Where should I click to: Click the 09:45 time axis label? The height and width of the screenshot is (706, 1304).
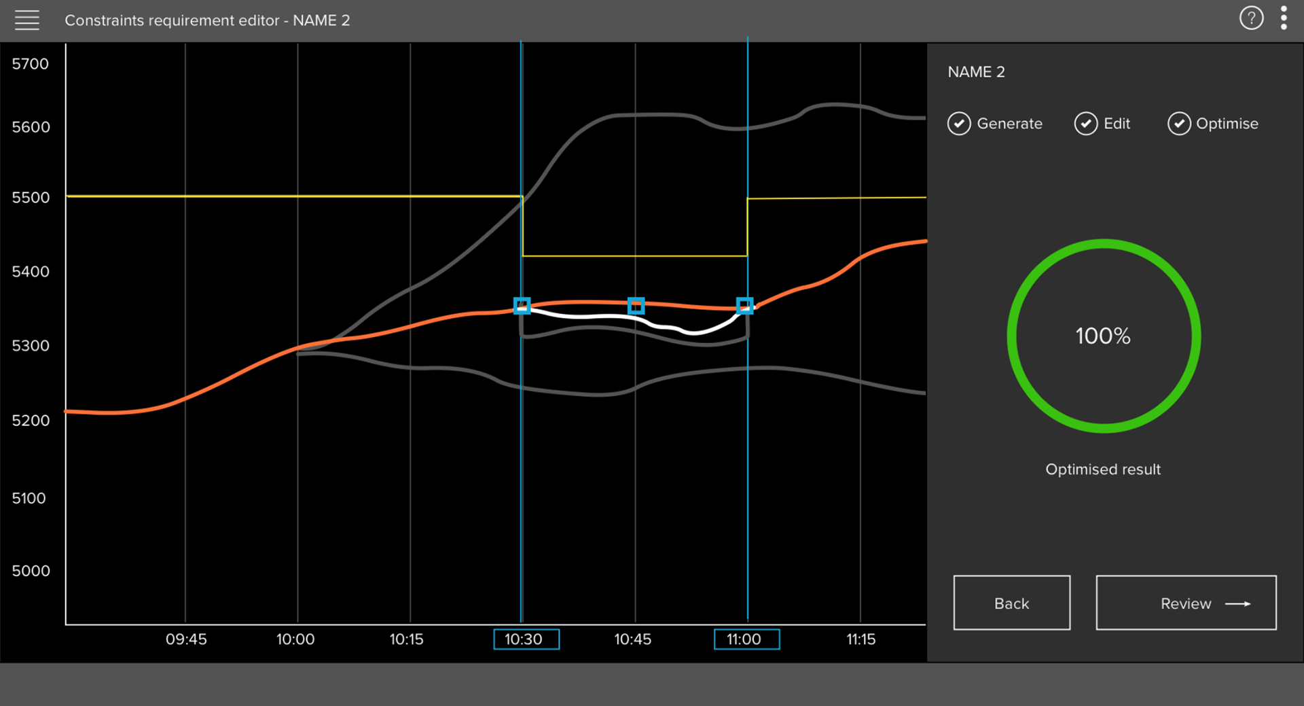(186, 639)
